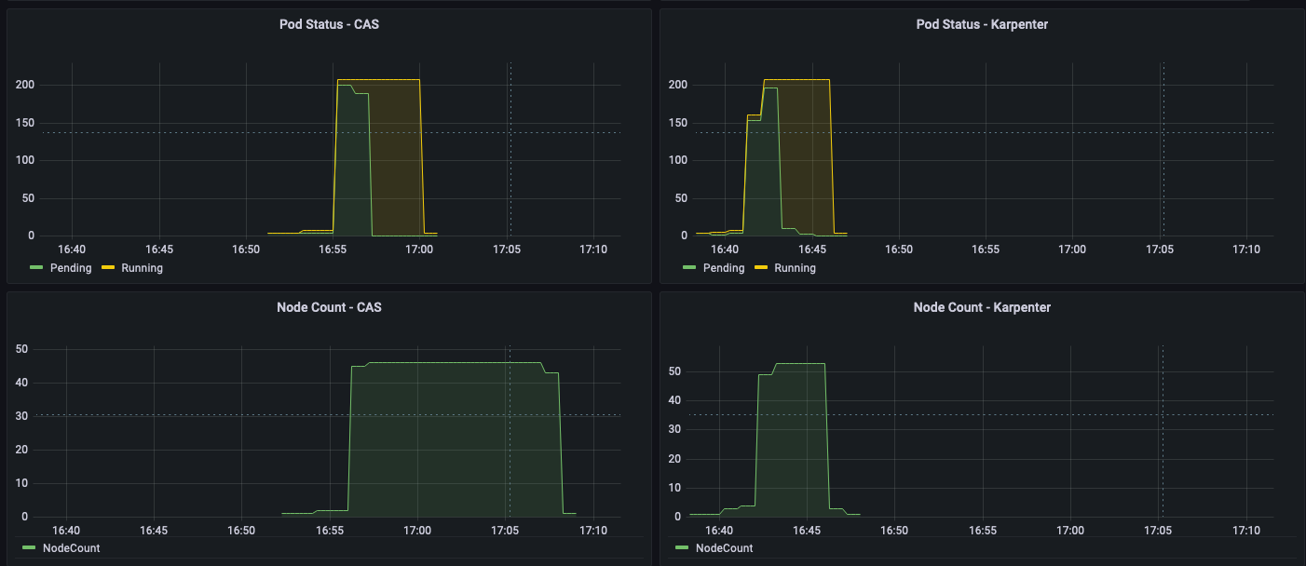Toggle NodeCount series in Karpenter node legend

coord(724,548)
